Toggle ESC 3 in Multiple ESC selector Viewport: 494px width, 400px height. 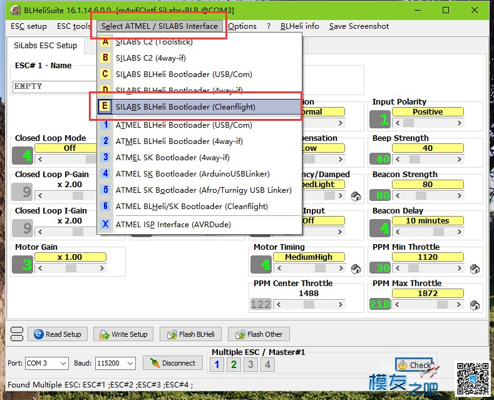pyautogui.click(x=250, y=365)
